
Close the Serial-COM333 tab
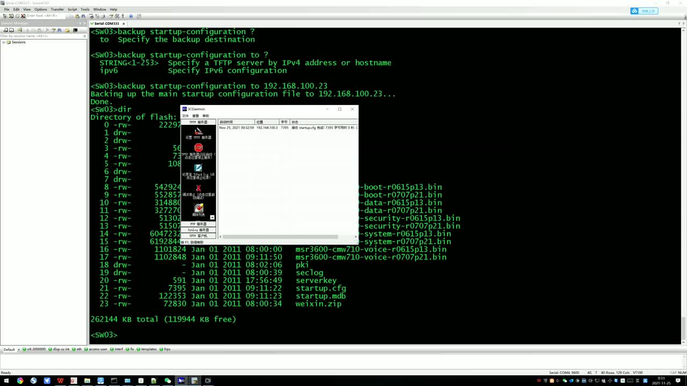(x=123, y=24)
